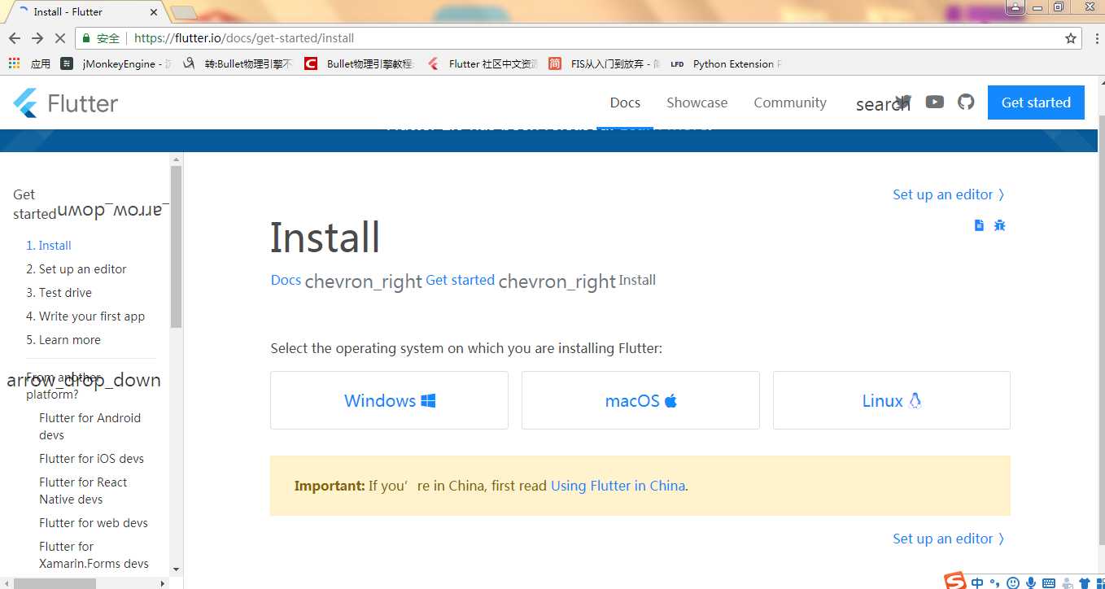This screenshot has width=1105, height=589.
Task: Open the Showcase navigation menu
Action: pos(697,103)
